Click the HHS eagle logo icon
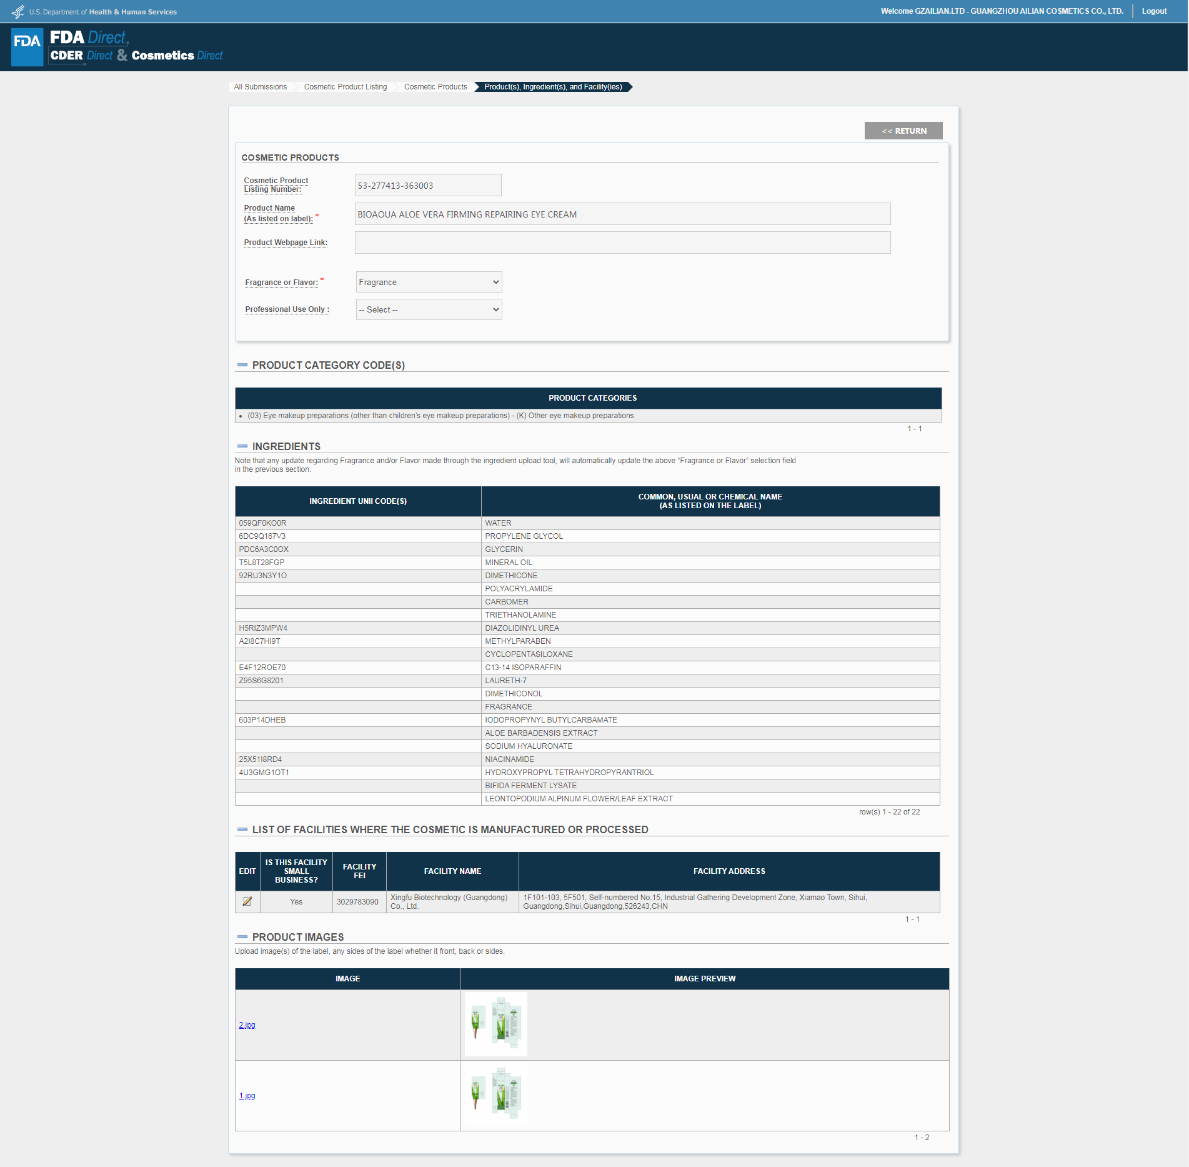 point(18,12)
